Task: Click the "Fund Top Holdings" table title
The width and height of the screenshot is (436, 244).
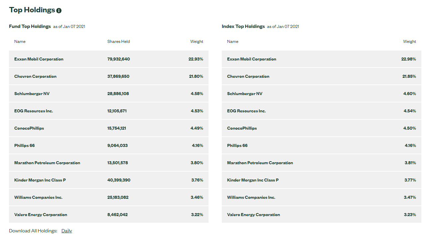Action: [x=30, y=26]
